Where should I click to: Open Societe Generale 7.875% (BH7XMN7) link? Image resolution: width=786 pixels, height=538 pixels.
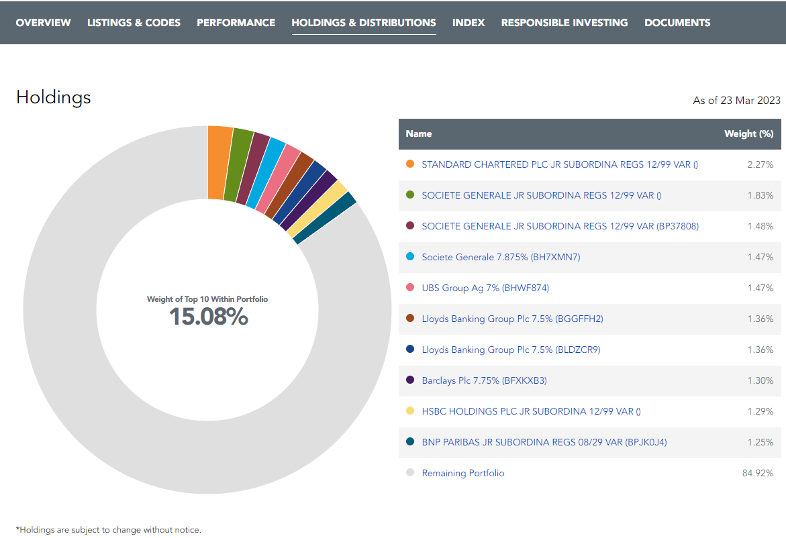(x=501, y=257)
